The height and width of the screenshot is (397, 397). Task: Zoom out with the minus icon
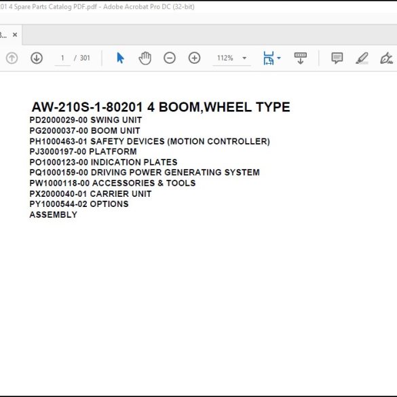click(170, 58)
